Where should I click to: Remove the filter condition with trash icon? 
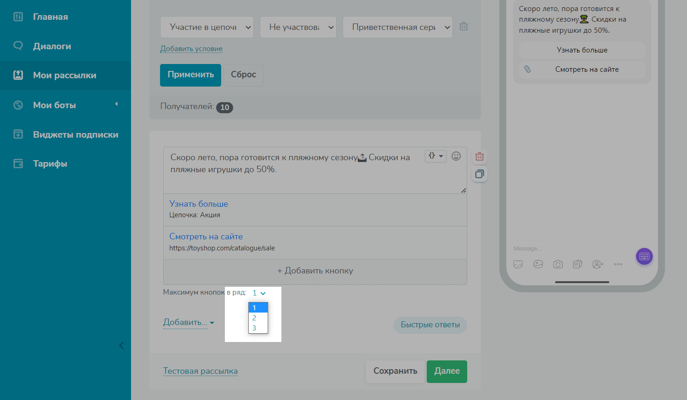tap(464, 26)
